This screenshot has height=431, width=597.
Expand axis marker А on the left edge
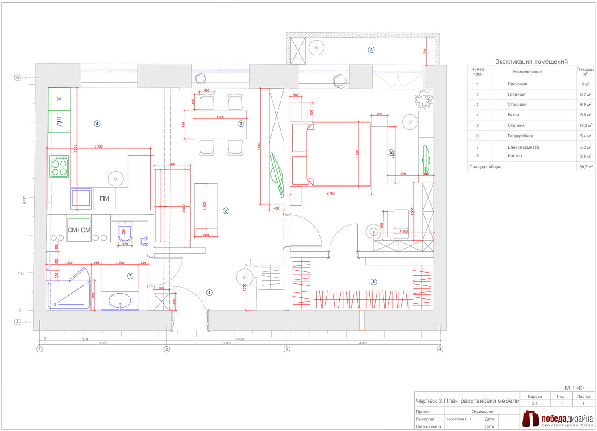(17, 323)
